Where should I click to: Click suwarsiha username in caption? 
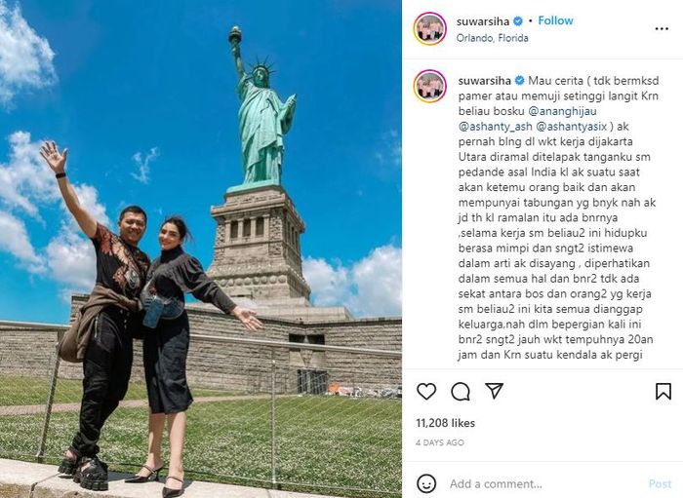(484, 81)
